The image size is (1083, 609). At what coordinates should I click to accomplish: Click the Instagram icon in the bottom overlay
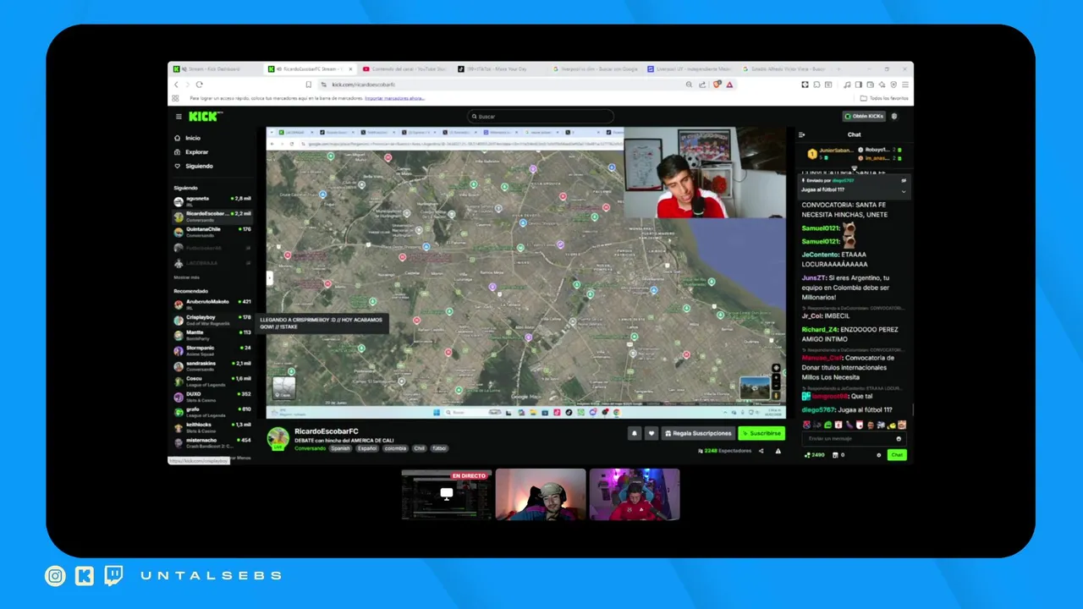click(x=55, y=576)
